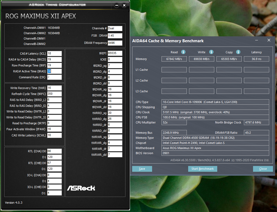Click the Copy info icon in AIDA64
This screenshot has width=277, height=212.
(238, 52)
